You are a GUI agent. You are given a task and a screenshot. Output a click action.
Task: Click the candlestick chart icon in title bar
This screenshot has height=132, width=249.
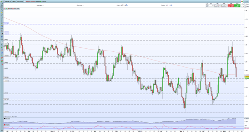click(x=1, y=1)
